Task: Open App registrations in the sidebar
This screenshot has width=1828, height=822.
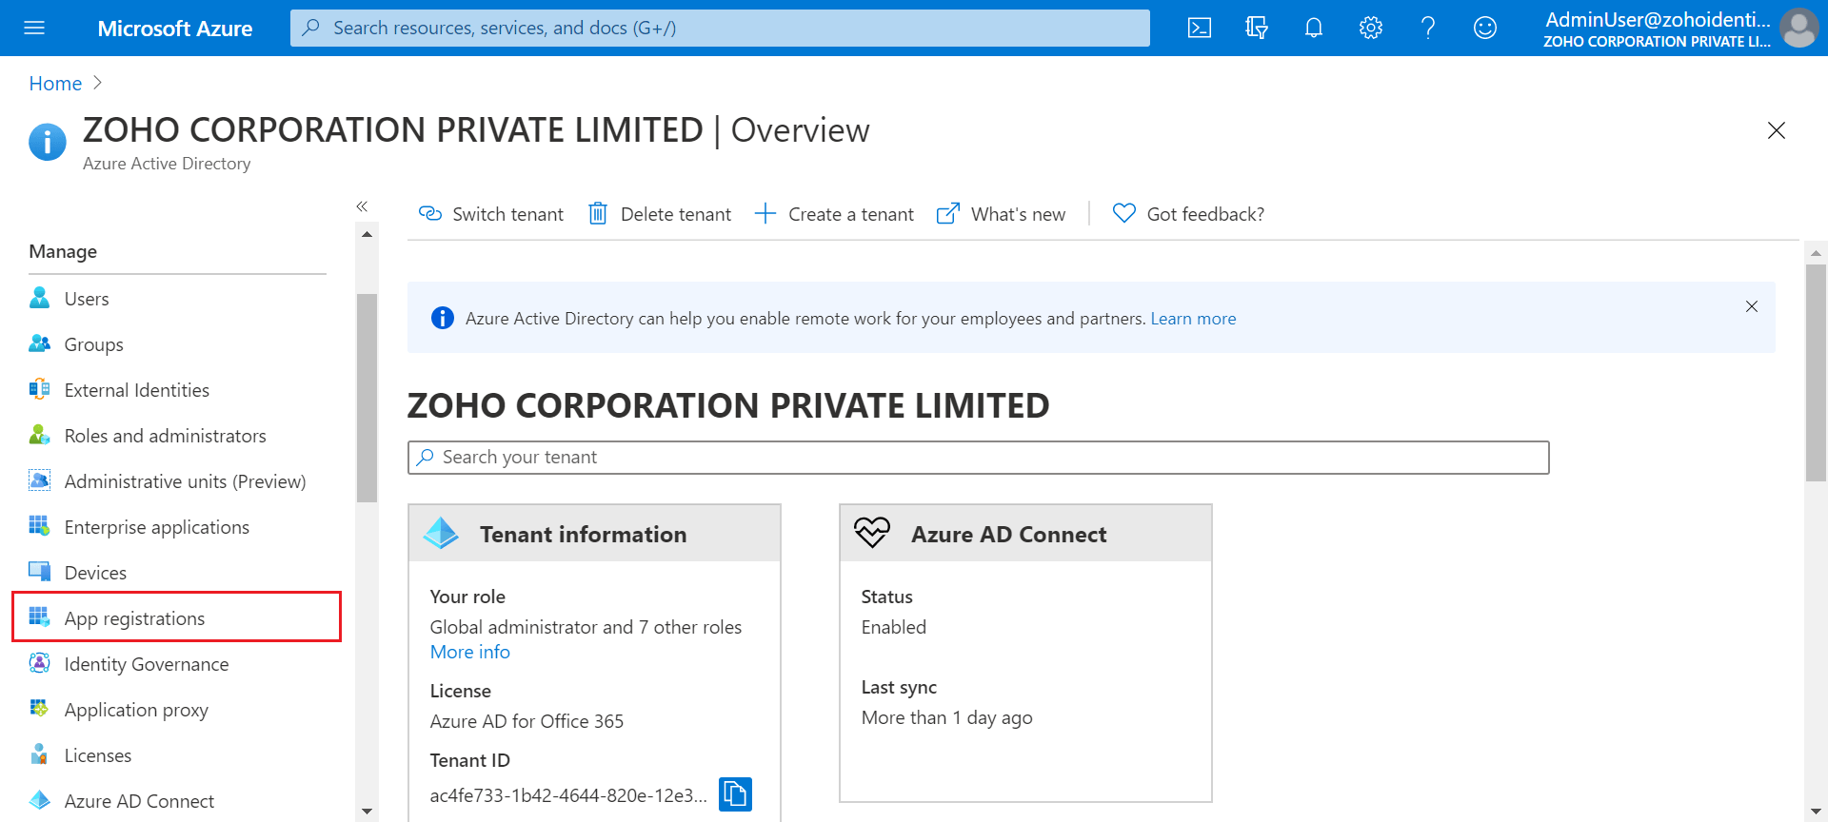Action: point(134,618)
